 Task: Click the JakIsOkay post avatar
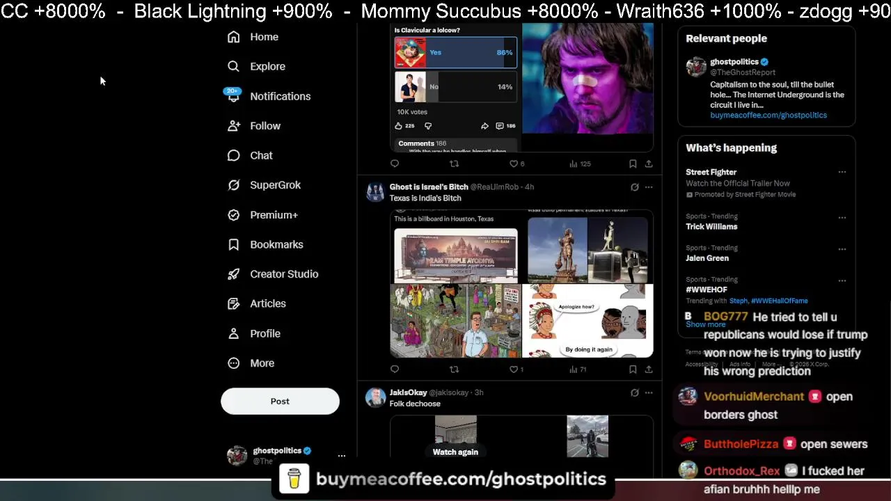coord(375,398)
